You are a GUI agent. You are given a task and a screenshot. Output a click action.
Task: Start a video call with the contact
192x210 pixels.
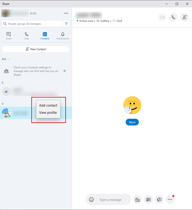pos(162,18)
